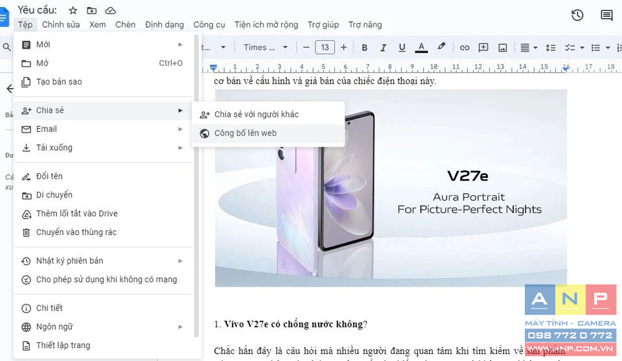The image size is (622, 361).
Task: Open the Tệp menu
Action: click(x=25, y=25)
